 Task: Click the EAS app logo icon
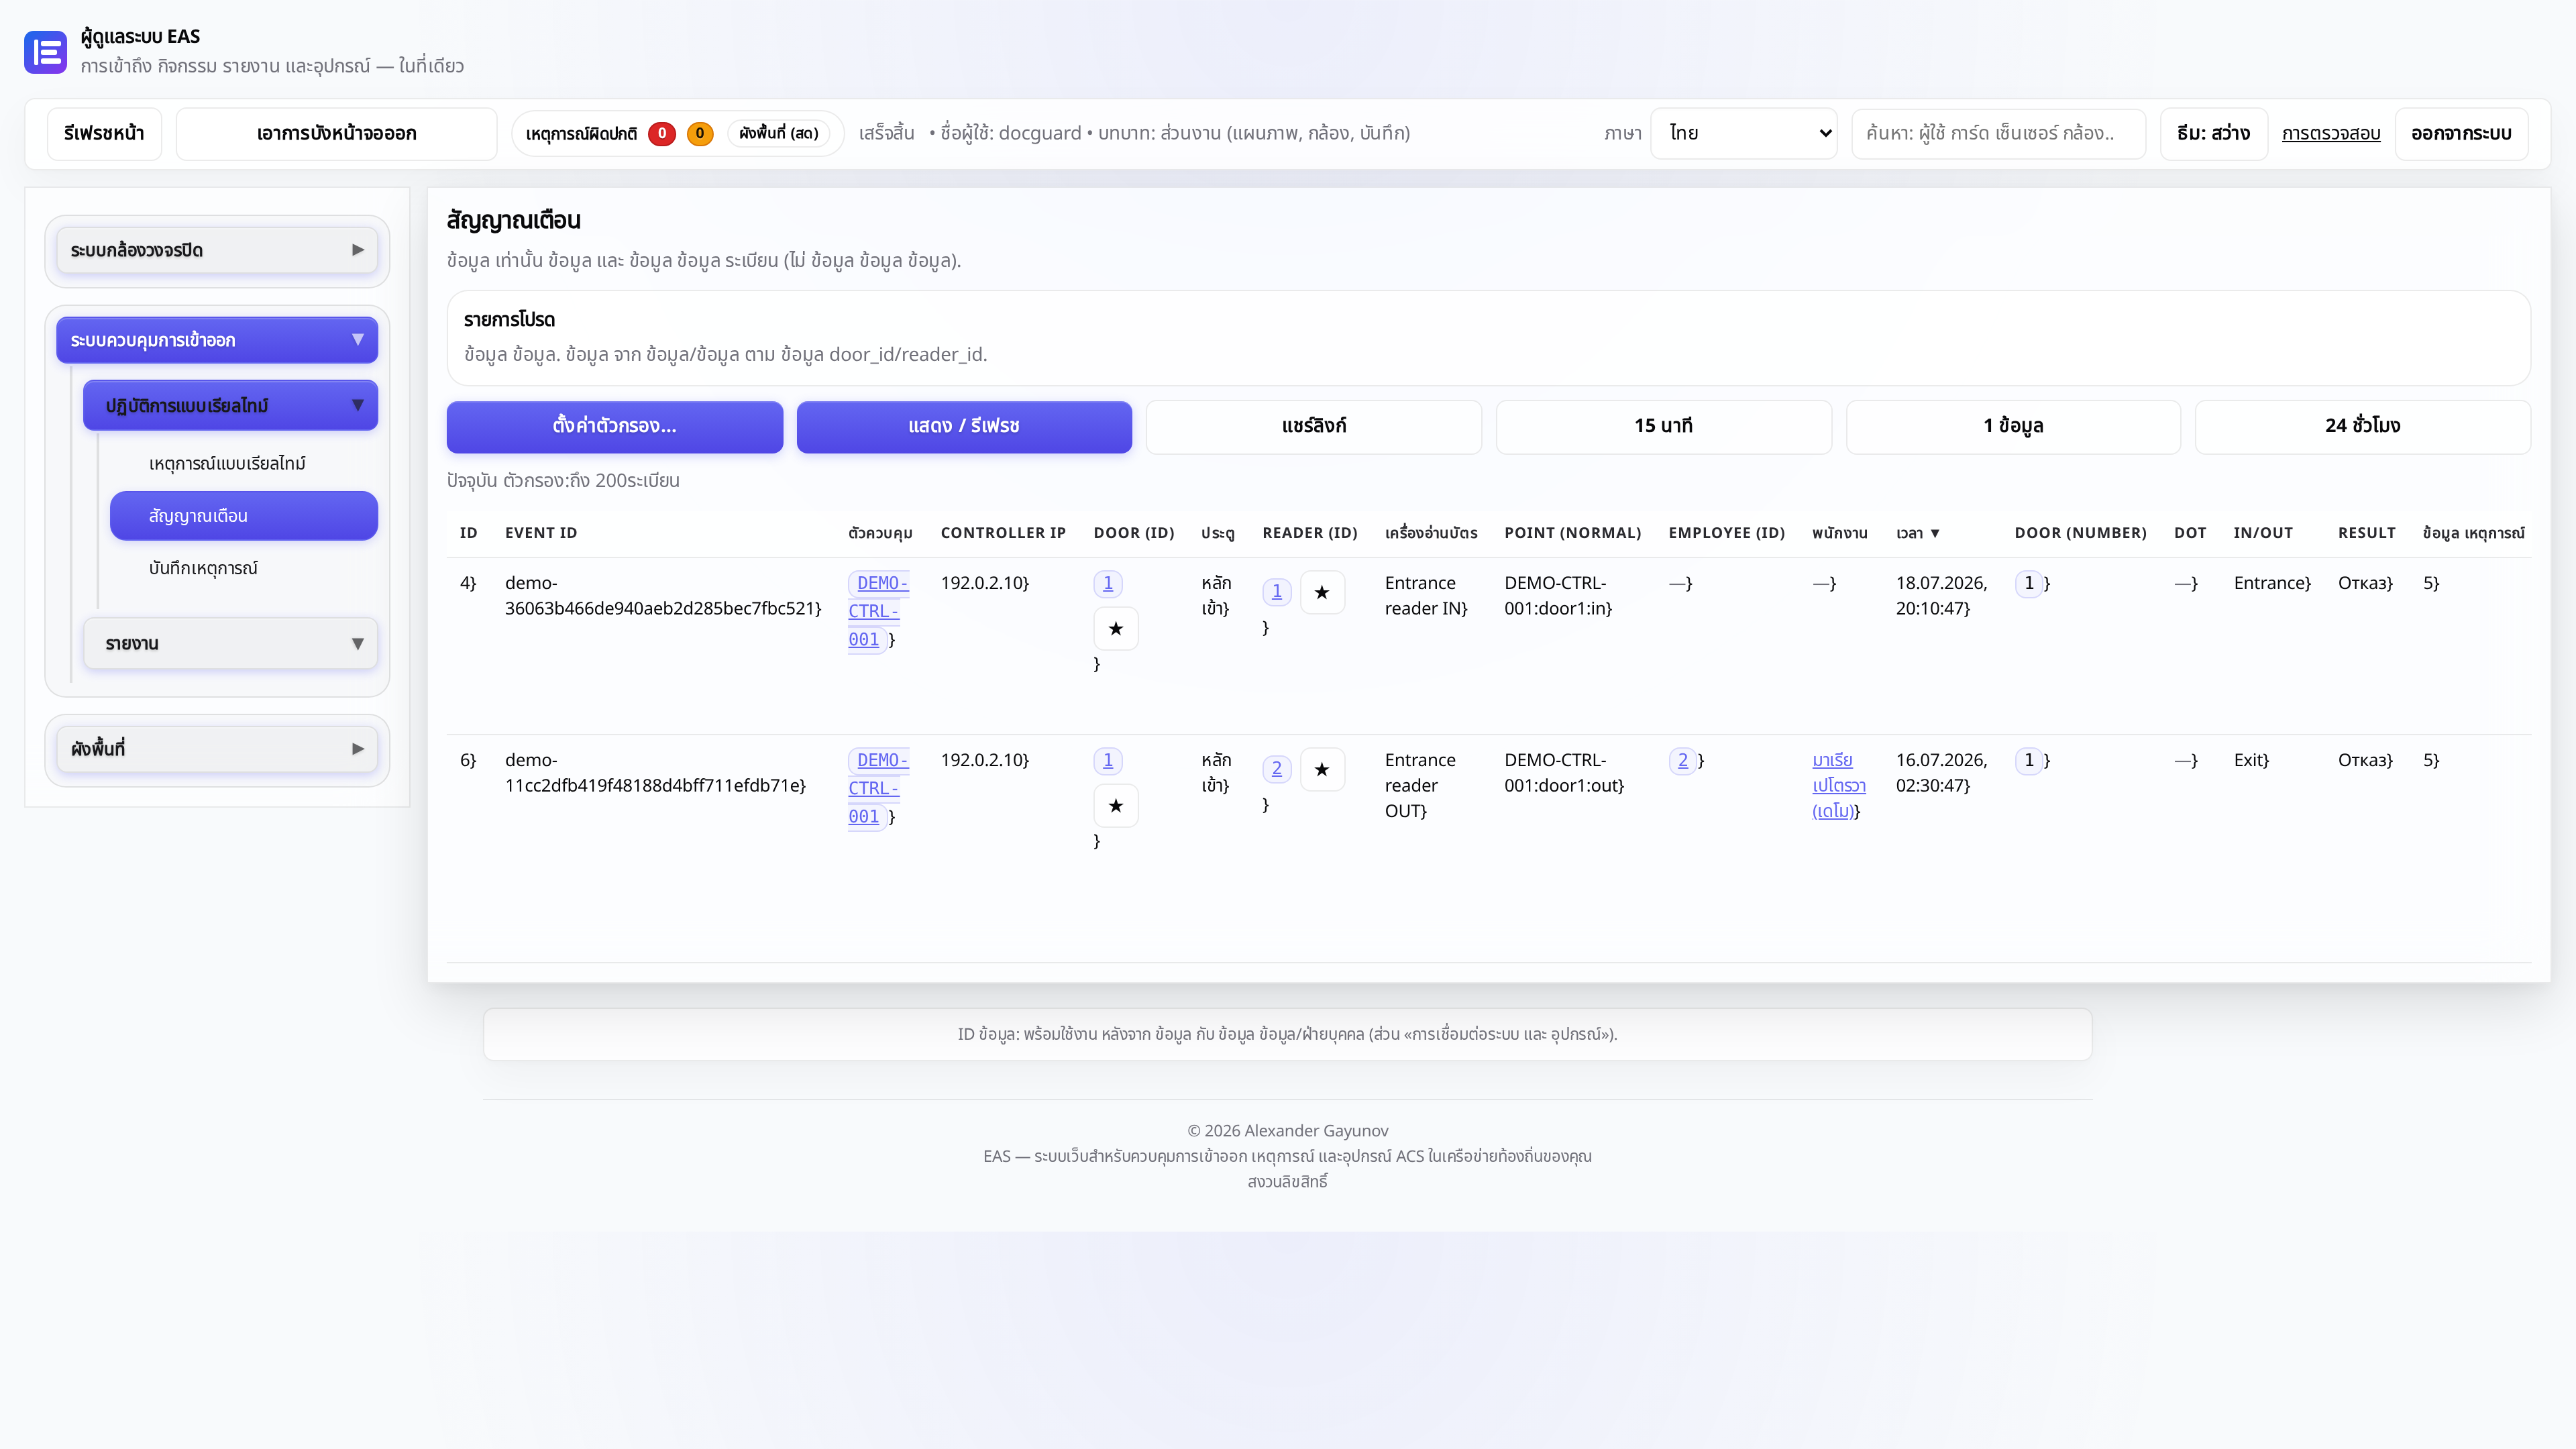[45, 52]
